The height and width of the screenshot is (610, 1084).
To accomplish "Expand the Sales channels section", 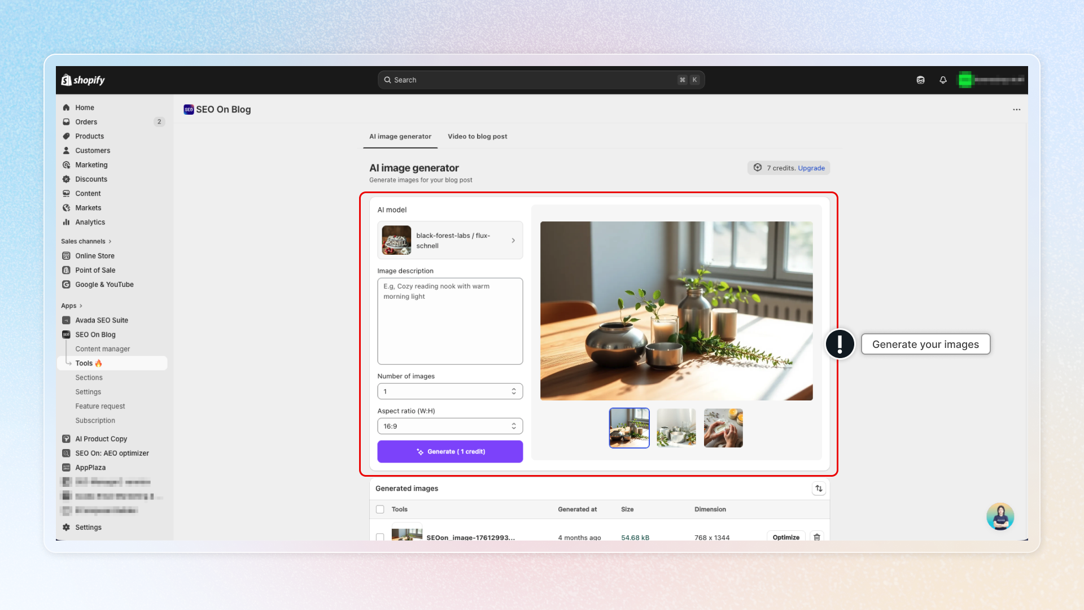I will pyautogui.click(x=86, y=241).
